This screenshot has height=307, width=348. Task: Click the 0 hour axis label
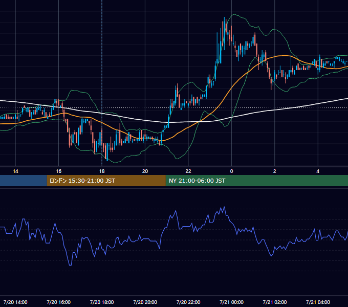point(231,171)
